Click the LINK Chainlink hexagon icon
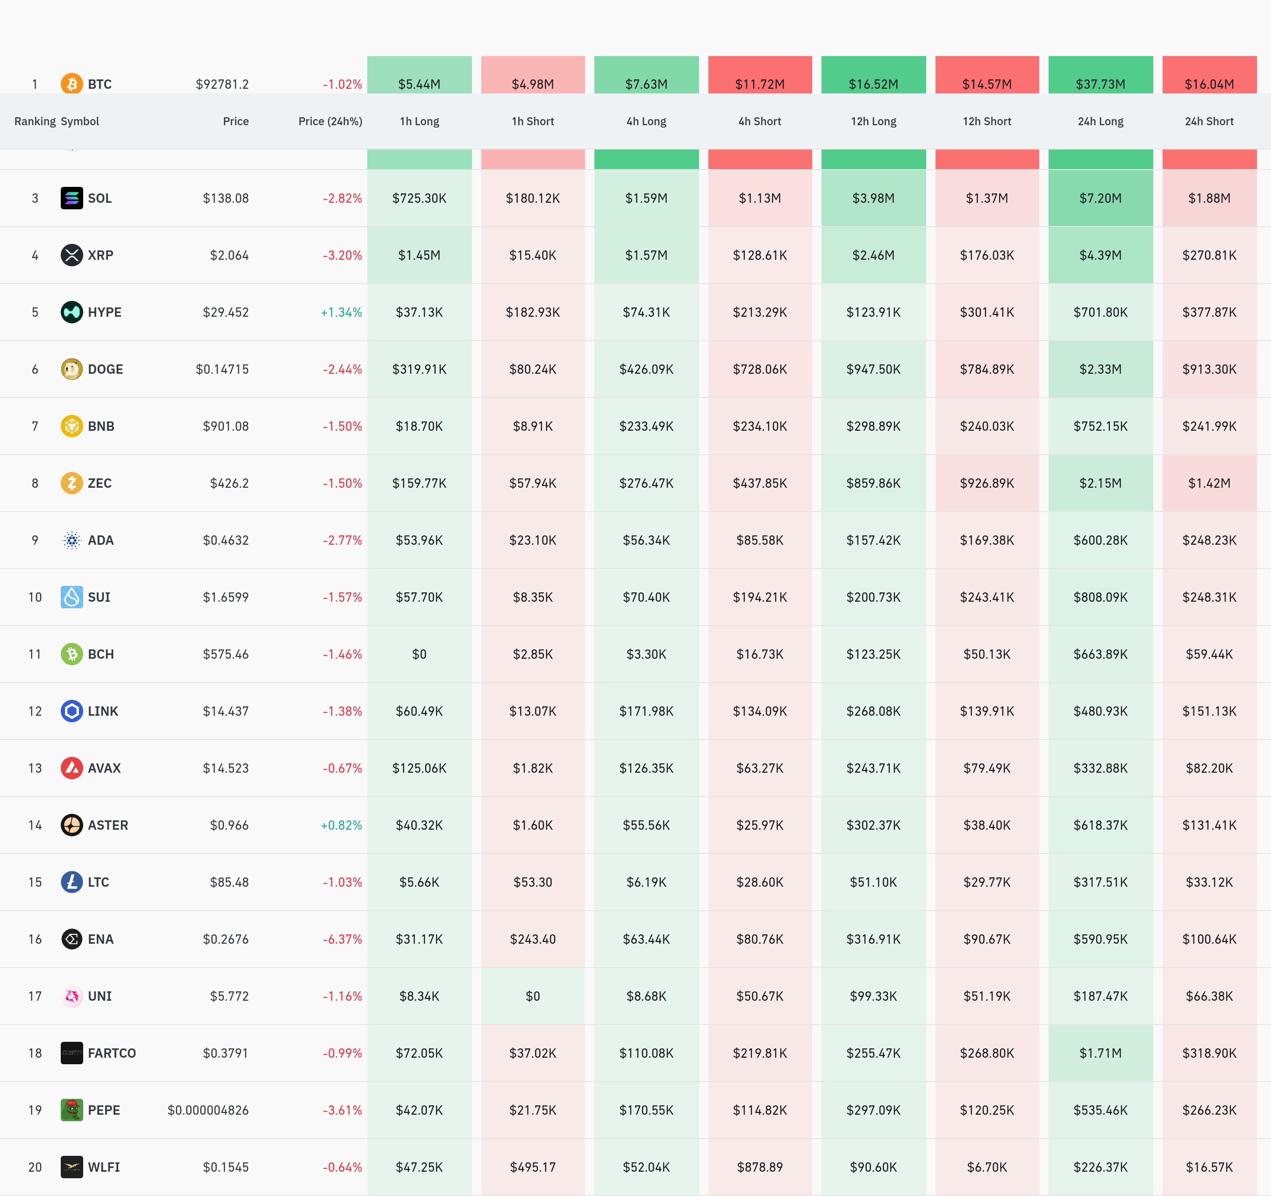The width and height of the screenshot is (1271, 1196). pyautogui.click(x=71, y=711)
